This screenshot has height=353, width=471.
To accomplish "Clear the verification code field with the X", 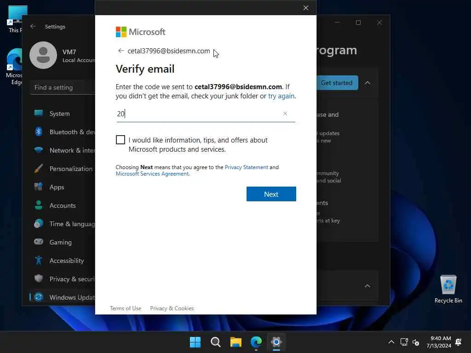I will pos(285,114).
